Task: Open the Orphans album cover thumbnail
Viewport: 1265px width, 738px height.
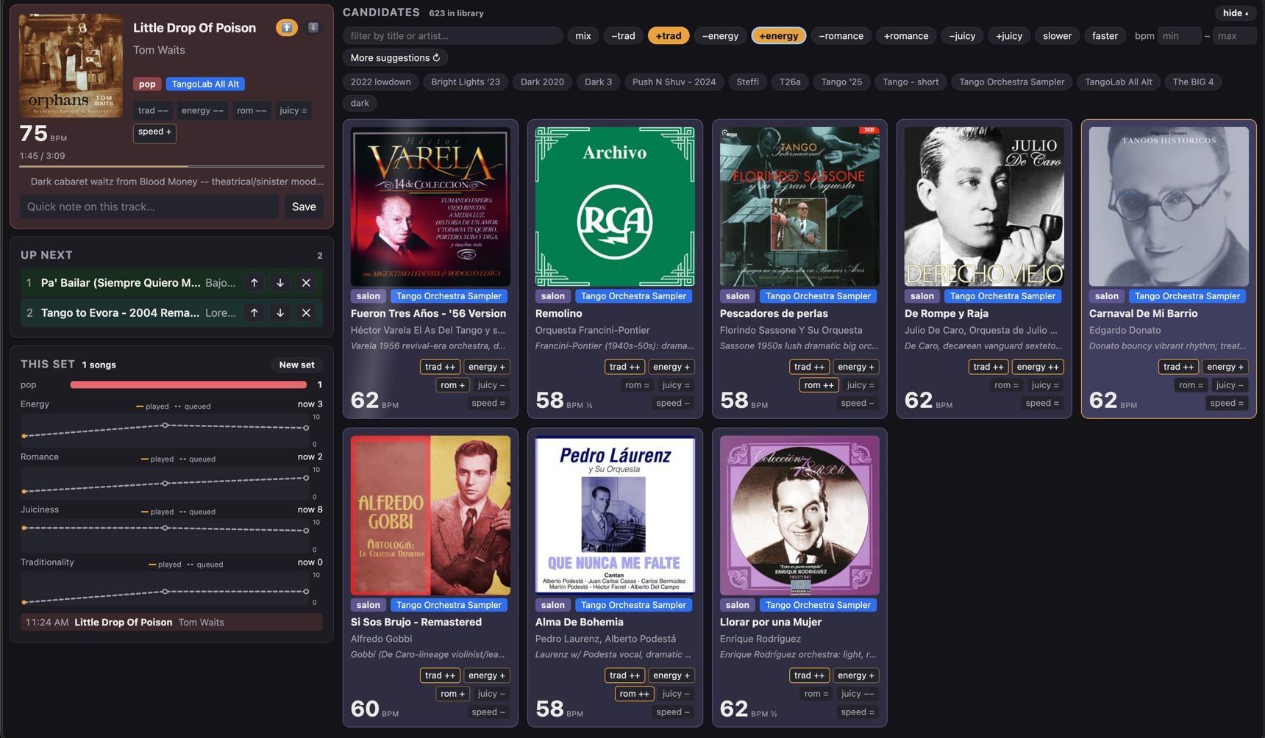Action: 71,65
